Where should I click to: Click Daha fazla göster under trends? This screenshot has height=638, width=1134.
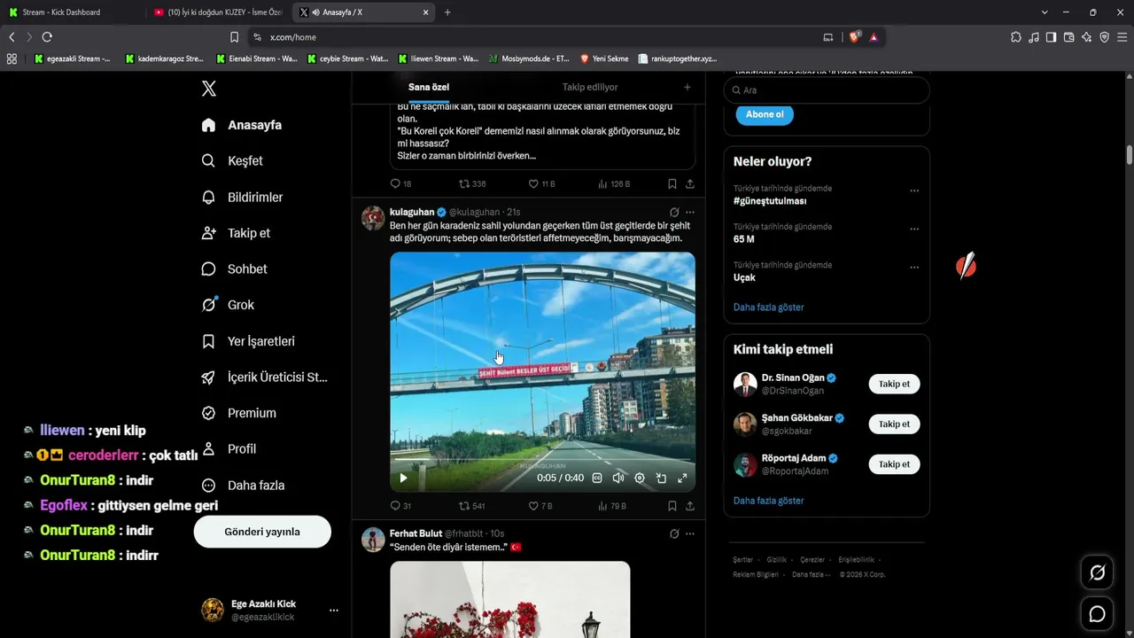click(769, 307)
